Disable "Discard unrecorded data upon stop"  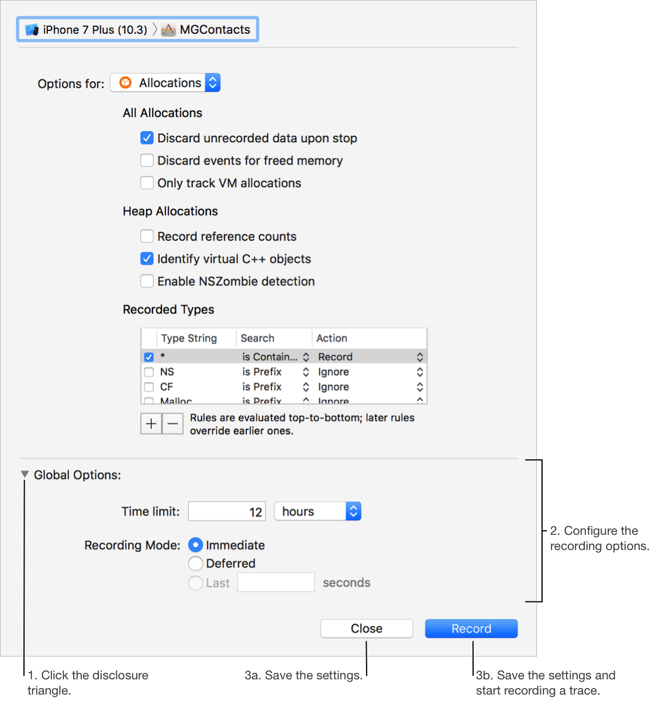(147, 138)
